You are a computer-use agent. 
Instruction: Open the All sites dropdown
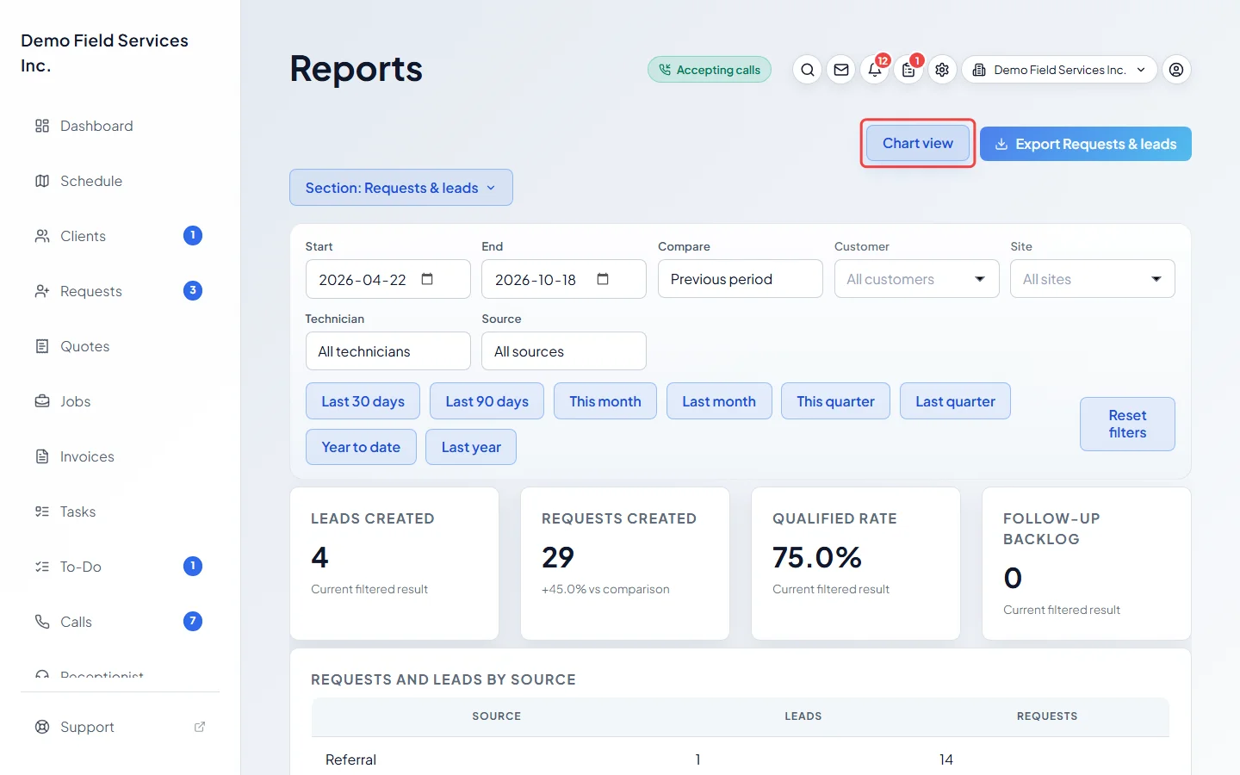coord(1092,279)
